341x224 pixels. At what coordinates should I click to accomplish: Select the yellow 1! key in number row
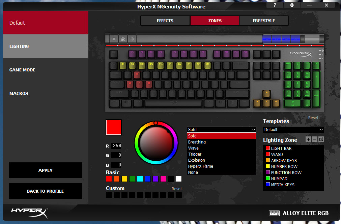pyautogui.click(x=123, y=65)
